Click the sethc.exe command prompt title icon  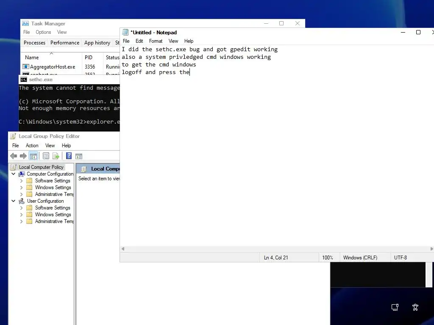[24, 80]
